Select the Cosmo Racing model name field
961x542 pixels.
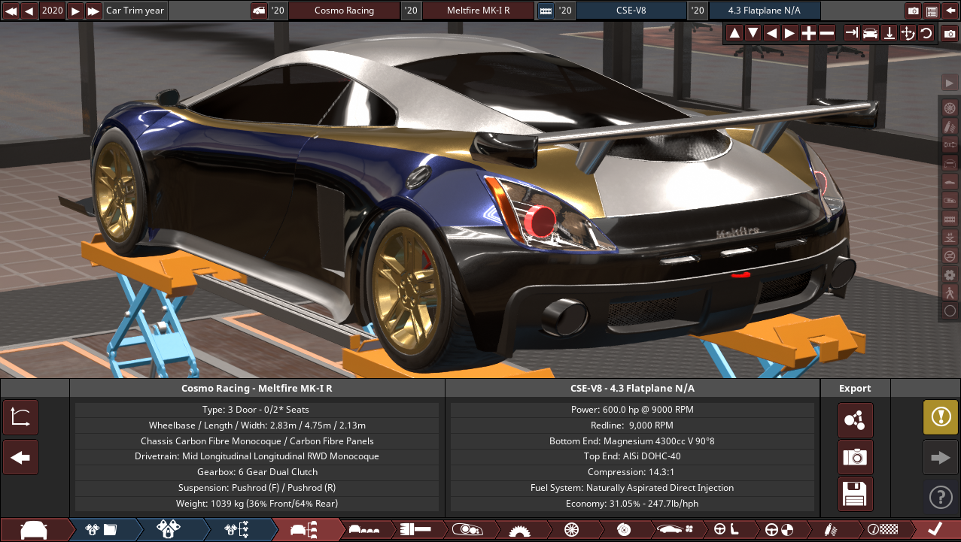coord(345,11)
